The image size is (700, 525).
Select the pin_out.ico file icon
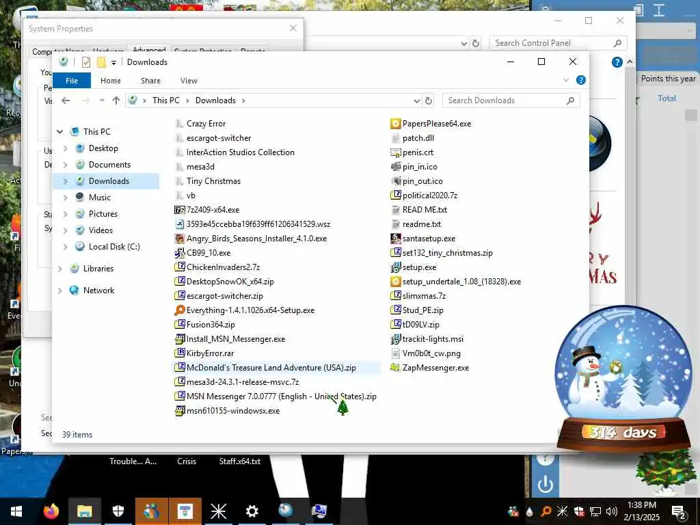pyautogui.click(x=396, y=180)
